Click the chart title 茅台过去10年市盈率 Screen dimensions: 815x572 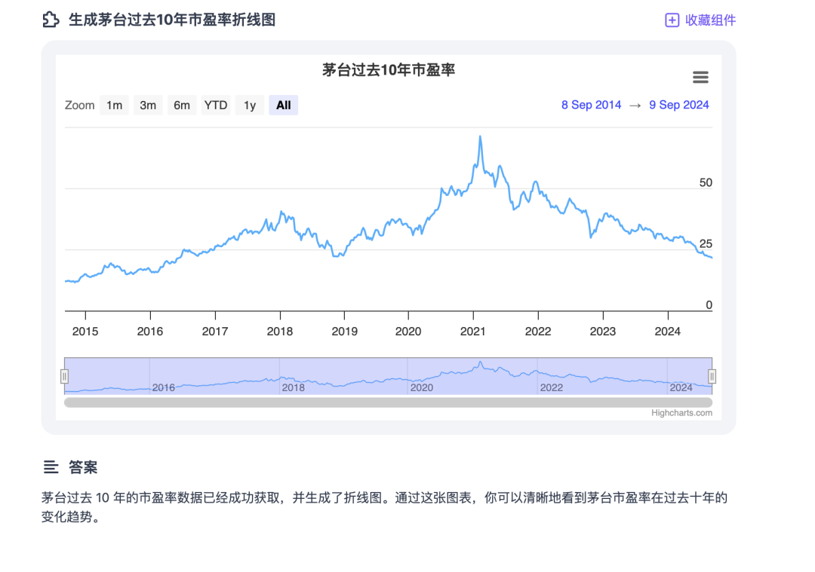pyautogui.click(x=389, y=70)
